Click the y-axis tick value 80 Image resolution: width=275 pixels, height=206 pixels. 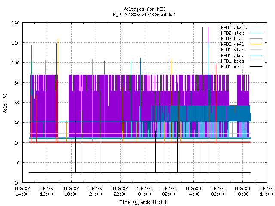click(17, 83)
